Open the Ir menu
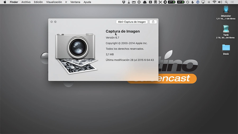The image size is (238, 134). (66, 2)
